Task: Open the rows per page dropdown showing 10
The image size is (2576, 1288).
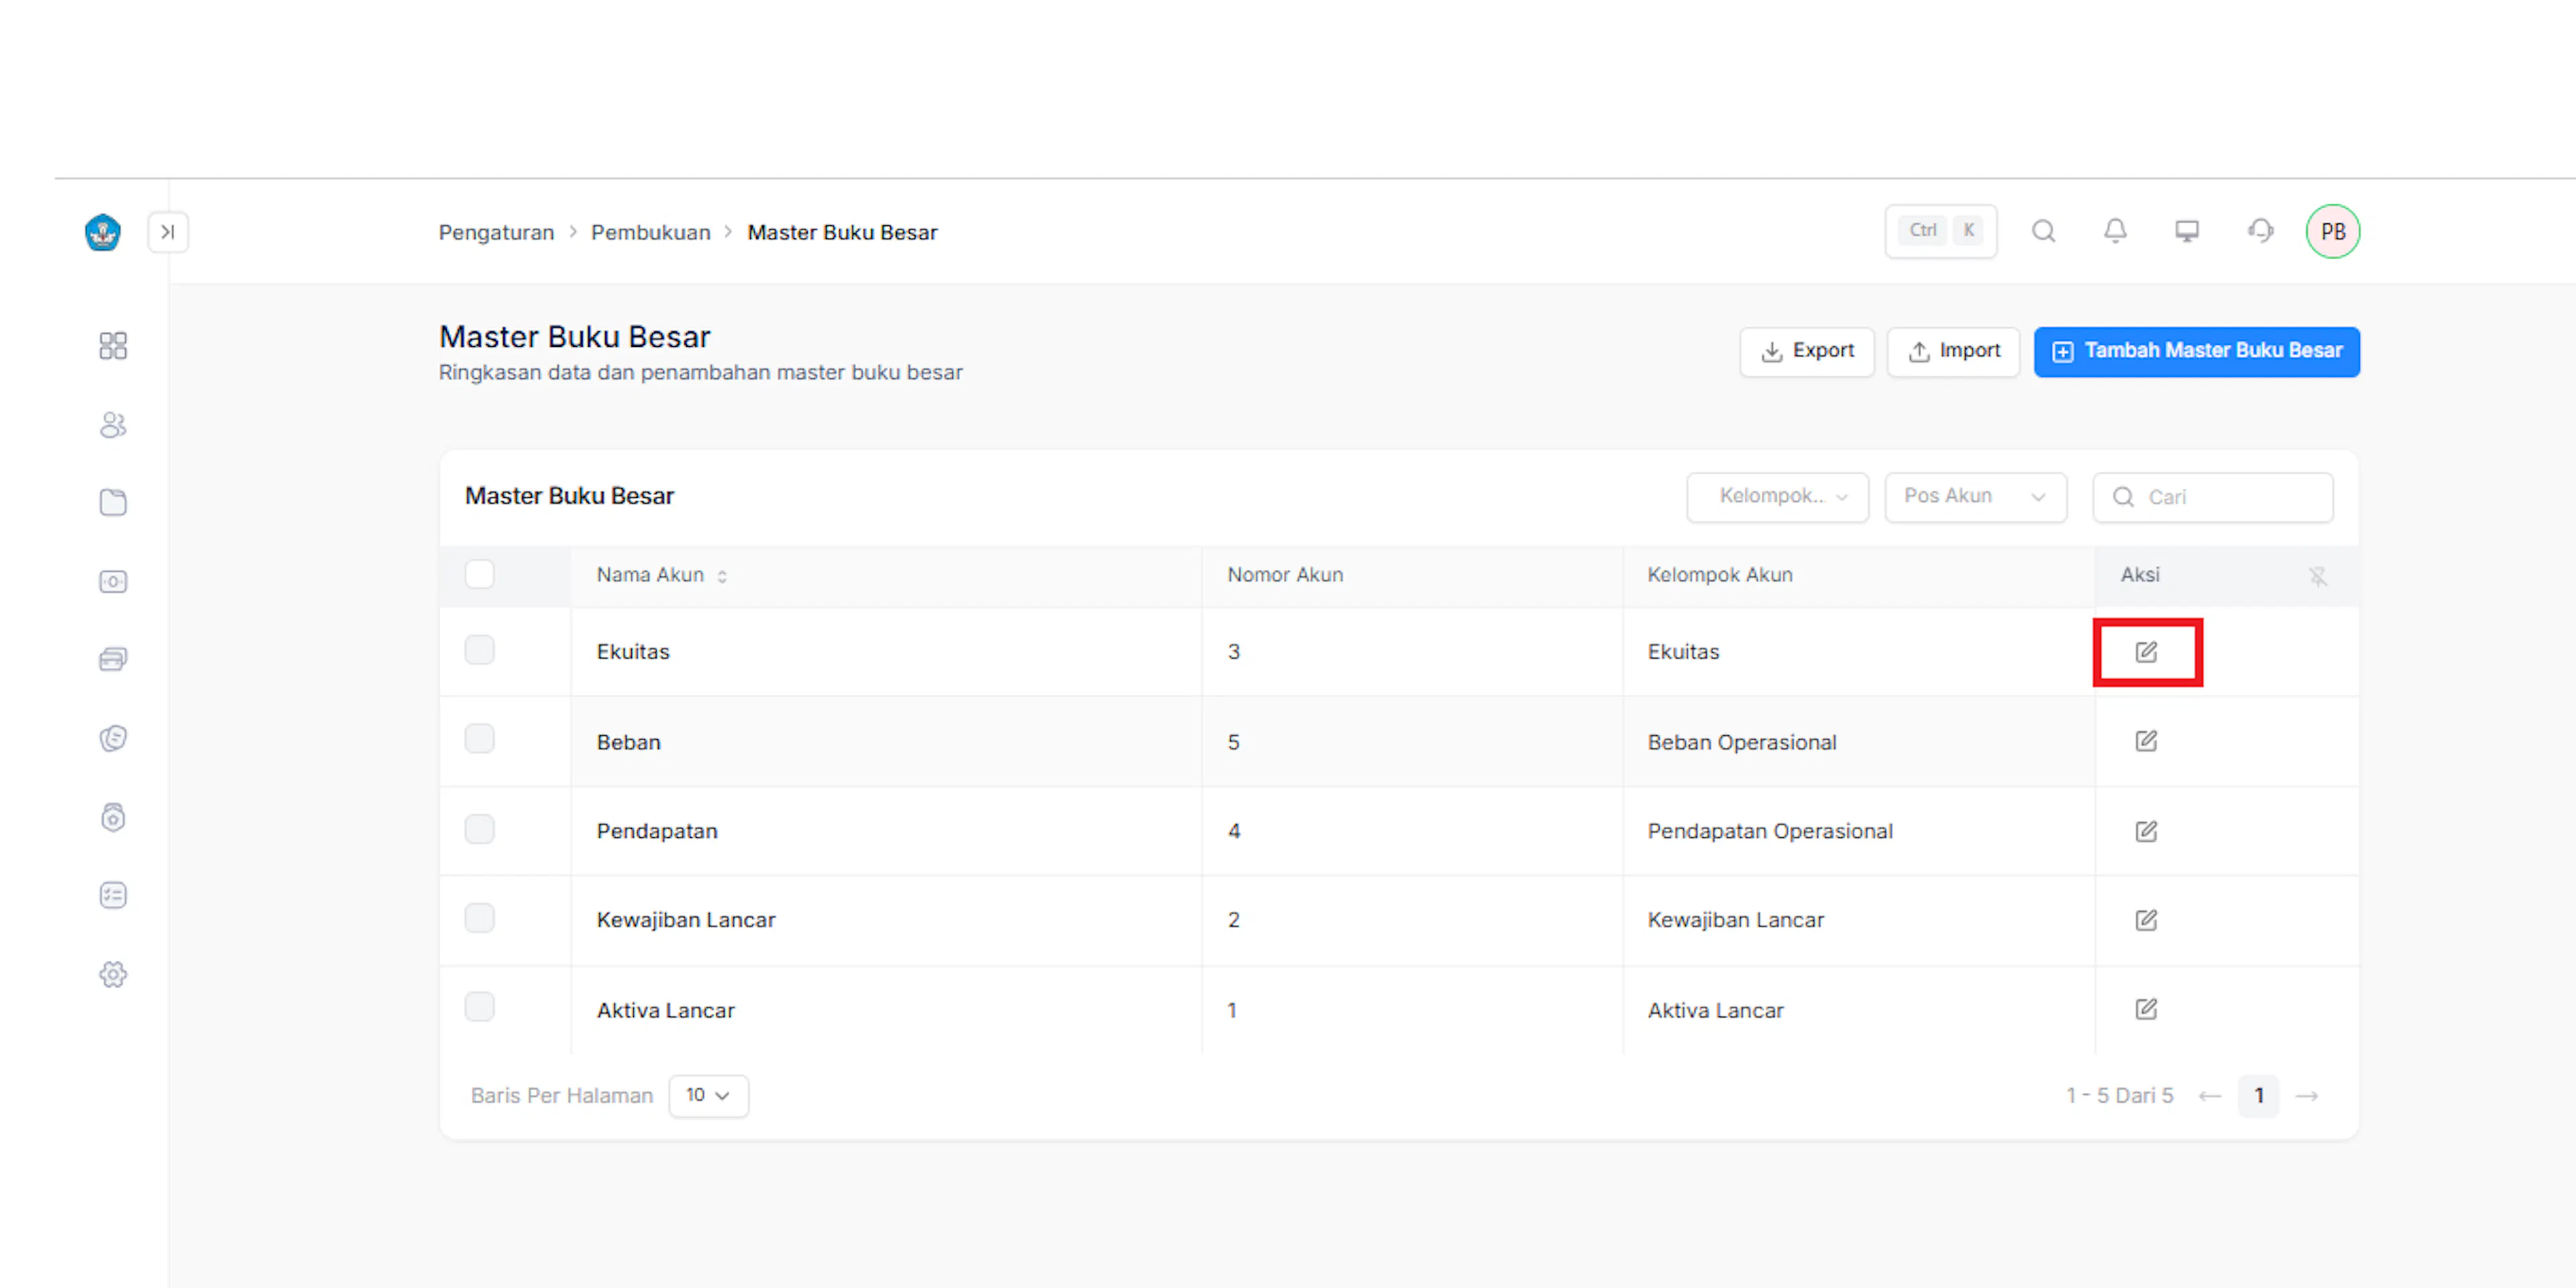Action: click(x=708, y=1096)
